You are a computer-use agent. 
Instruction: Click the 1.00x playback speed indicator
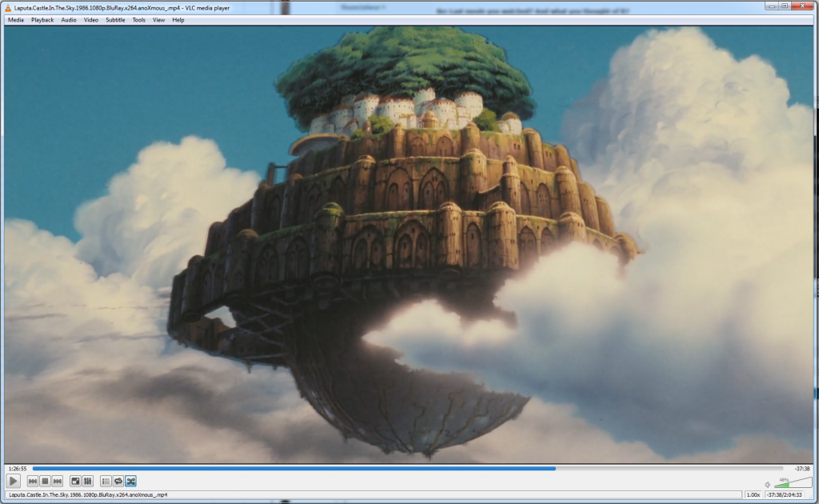753,494
